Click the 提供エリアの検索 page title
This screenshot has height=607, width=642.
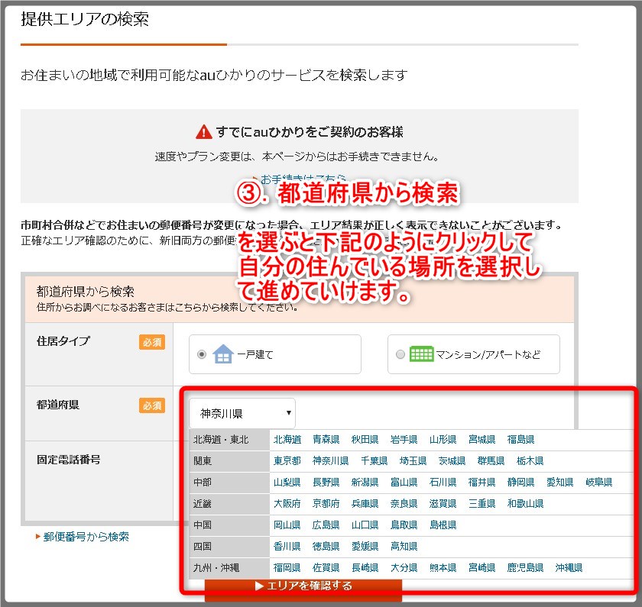click(85, 19)
